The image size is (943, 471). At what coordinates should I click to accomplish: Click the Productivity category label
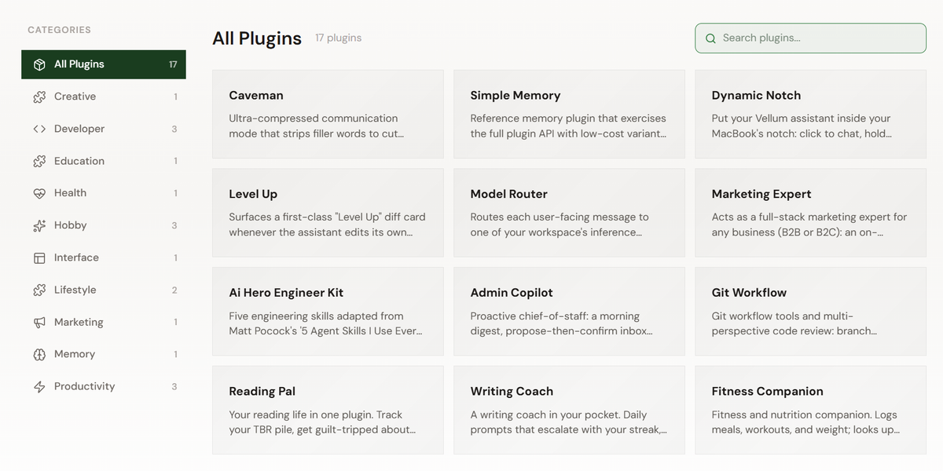coord(84,387)
